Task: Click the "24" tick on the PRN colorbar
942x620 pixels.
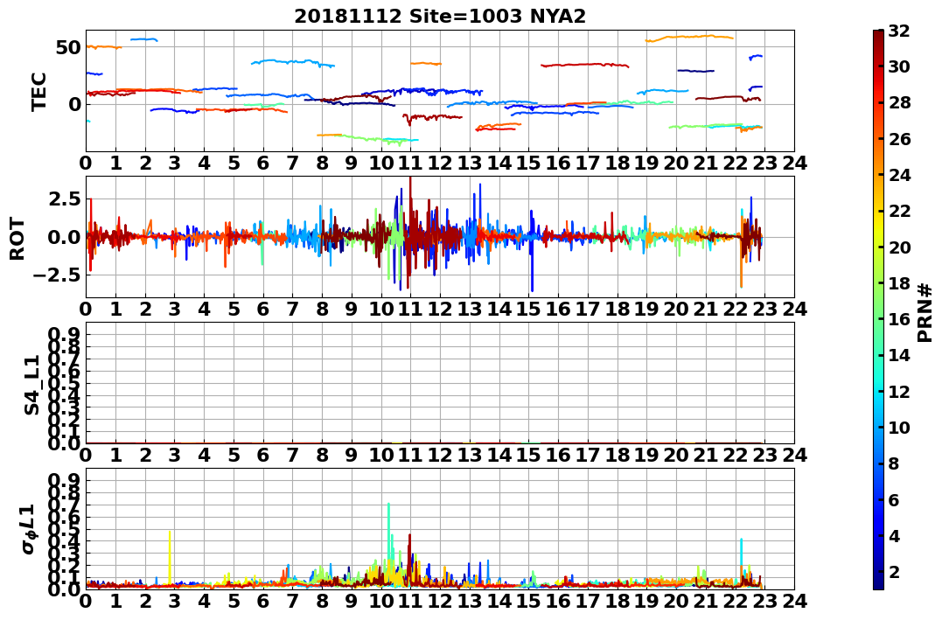Action: (x=899, y=175)
